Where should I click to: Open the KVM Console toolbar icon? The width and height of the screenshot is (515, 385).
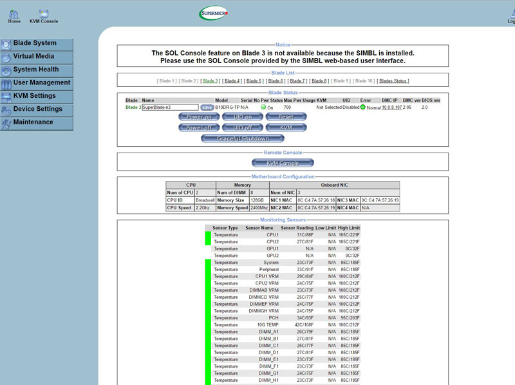[44, 14]
